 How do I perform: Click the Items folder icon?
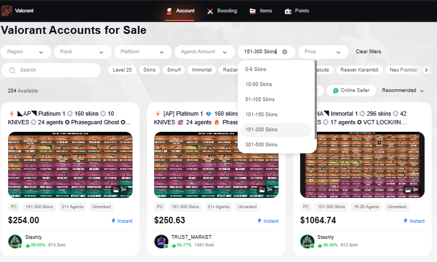pos(253,11)
